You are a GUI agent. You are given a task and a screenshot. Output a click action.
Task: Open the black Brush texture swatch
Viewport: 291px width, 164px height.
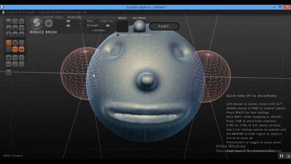click(122, 26)
